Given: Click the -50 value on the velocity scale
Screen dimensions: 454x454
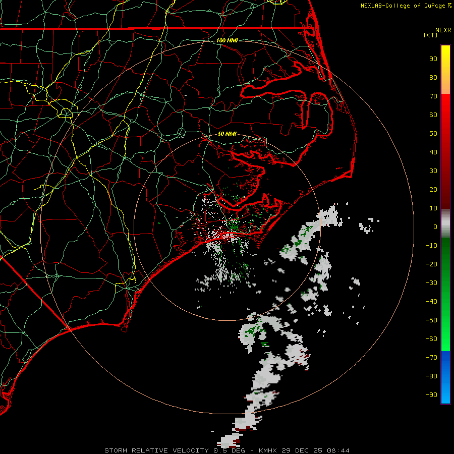Looking at the screenshot, I should [431, 320].
